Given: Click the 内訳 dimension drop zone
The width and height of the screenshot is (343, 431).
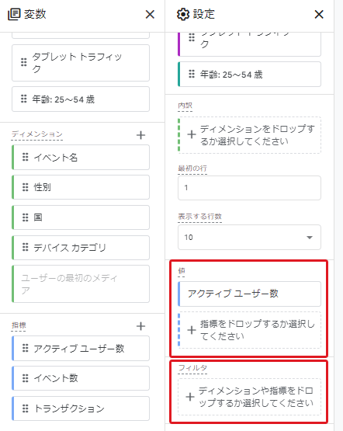Looking at the screenshot, I should point(249,135).
